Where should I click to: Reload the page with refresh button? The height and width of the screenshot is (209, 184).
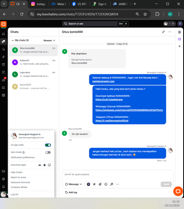(x=22, y=14)
